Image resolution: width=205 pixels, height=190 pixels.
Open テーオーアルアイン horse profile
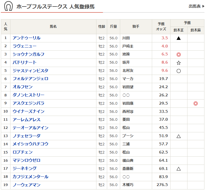tap(31, 128)
